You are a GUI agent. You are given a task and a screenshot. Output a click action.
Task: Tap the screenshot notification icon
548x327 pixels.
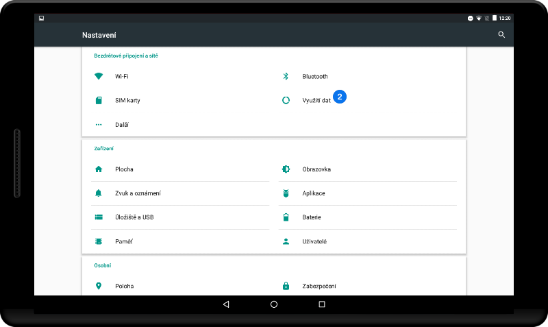coord(41,19)
